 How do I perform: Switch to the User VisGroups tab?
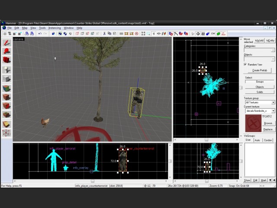point(248,140)
